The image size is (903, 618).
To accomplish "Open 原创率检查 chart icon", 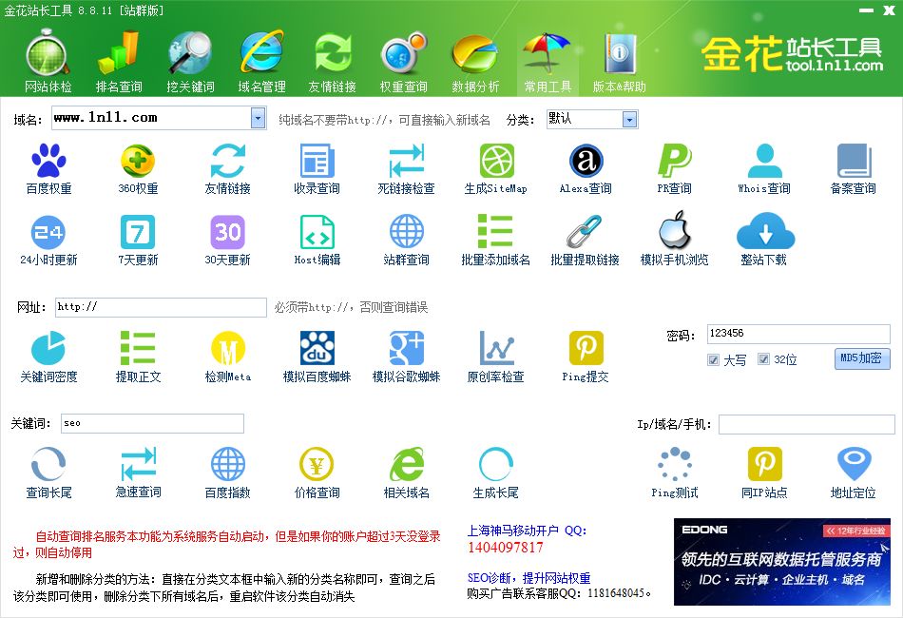I will (496, 348).
